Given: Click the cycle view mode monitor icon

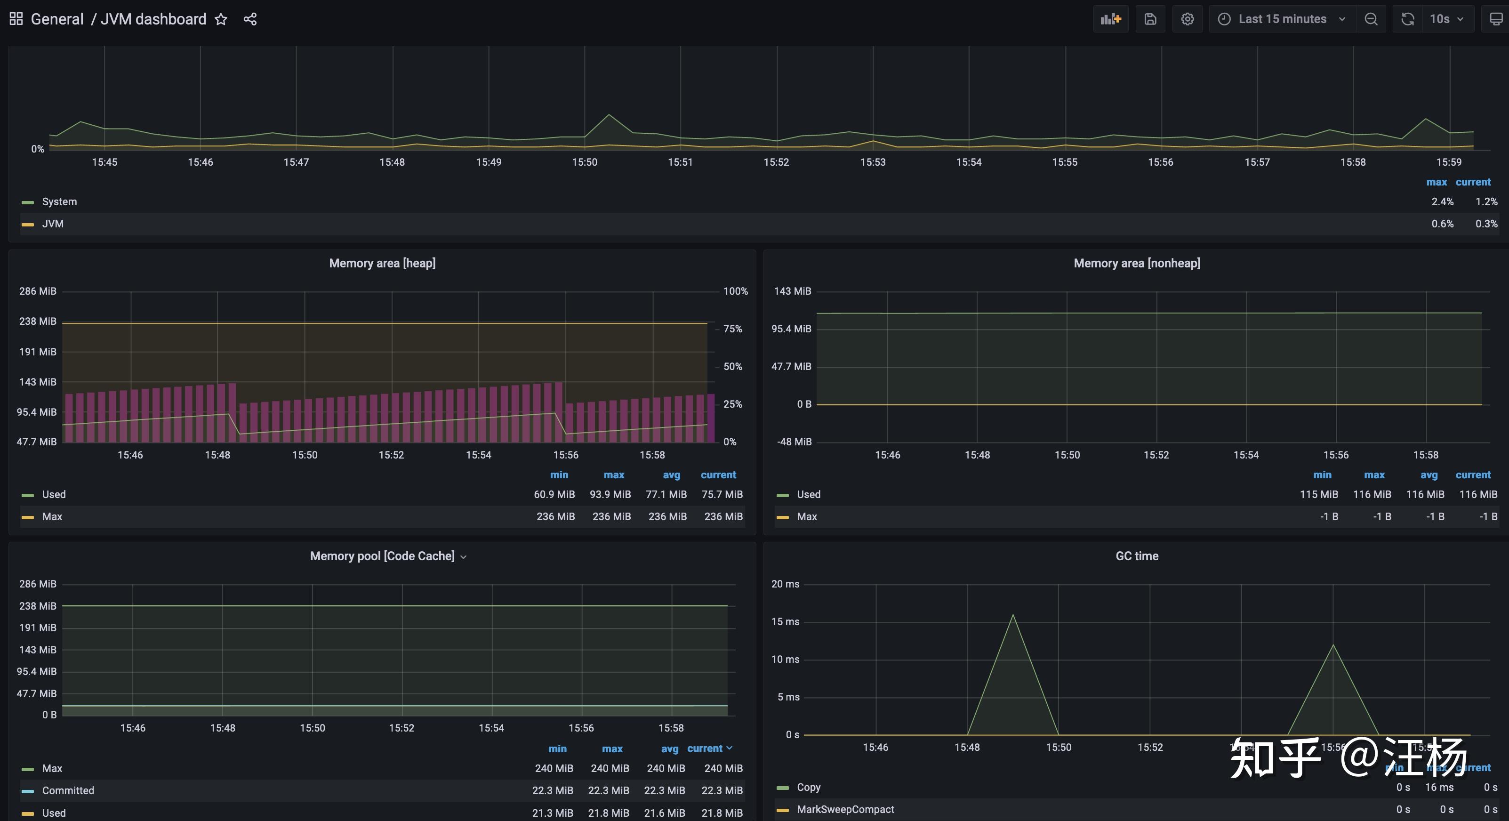Looking at the screenshot, I should click(x=1495, y=19).
